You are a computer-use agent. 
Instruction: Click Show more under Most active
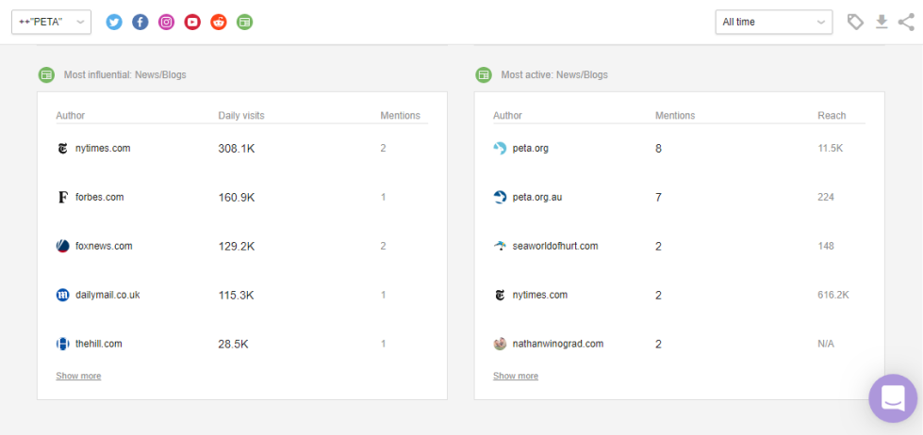tap(516, 376)
